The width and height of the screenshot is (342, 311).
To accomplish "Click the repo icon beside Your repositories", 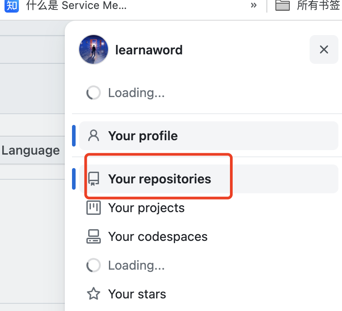I will pos(94,179).
